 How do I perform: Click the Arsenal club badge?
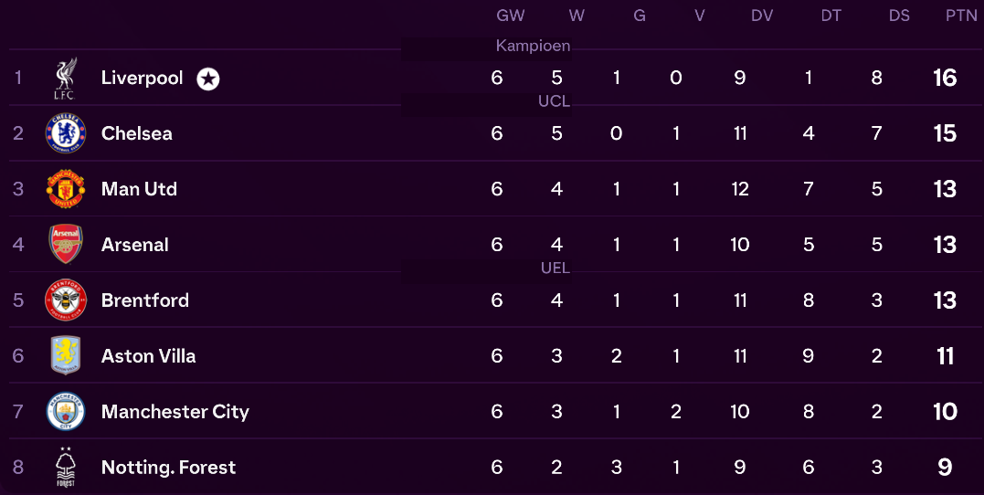click(65, 244)
